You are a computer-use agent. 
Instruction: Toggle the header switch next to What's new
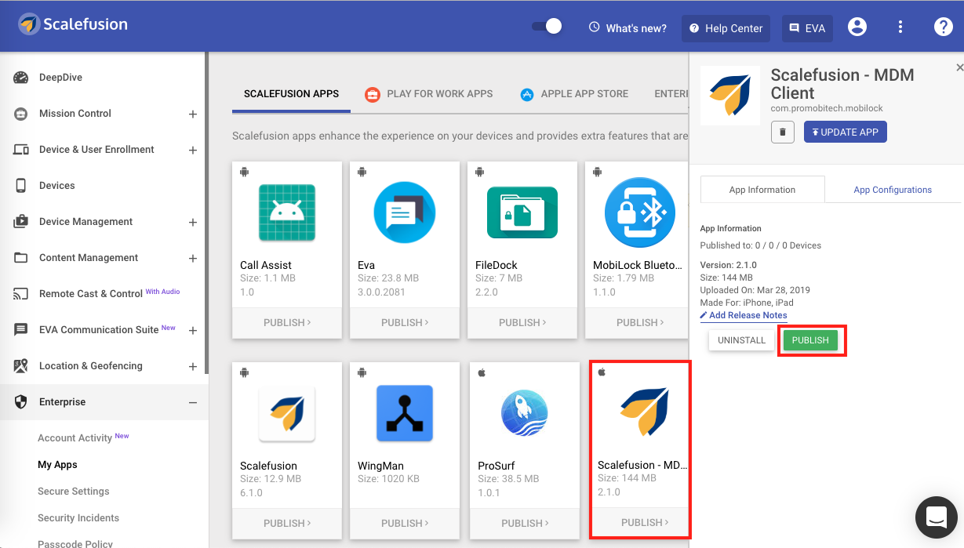(547, 27)
